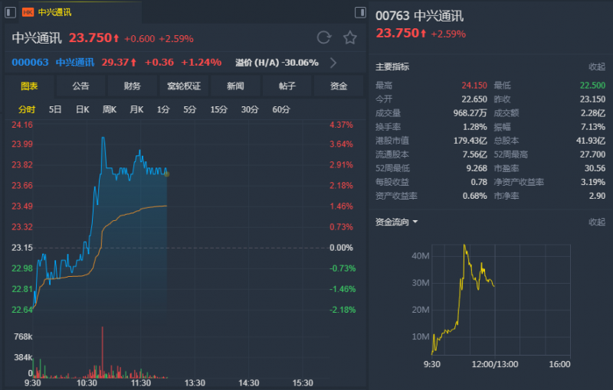This screenshot has width=613, height=390.
Task: Click the 每股收益 value 0.78
Action: [x=479, y=182]
